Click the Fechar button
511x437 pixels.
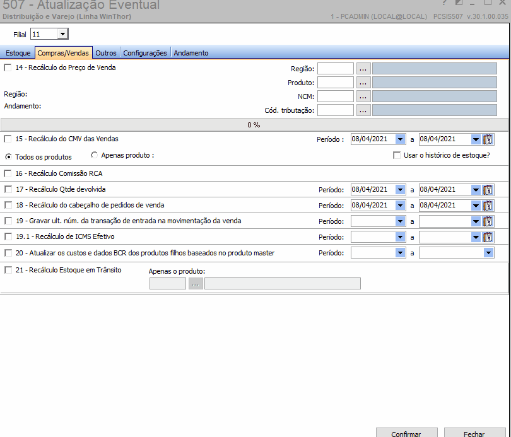474,433
